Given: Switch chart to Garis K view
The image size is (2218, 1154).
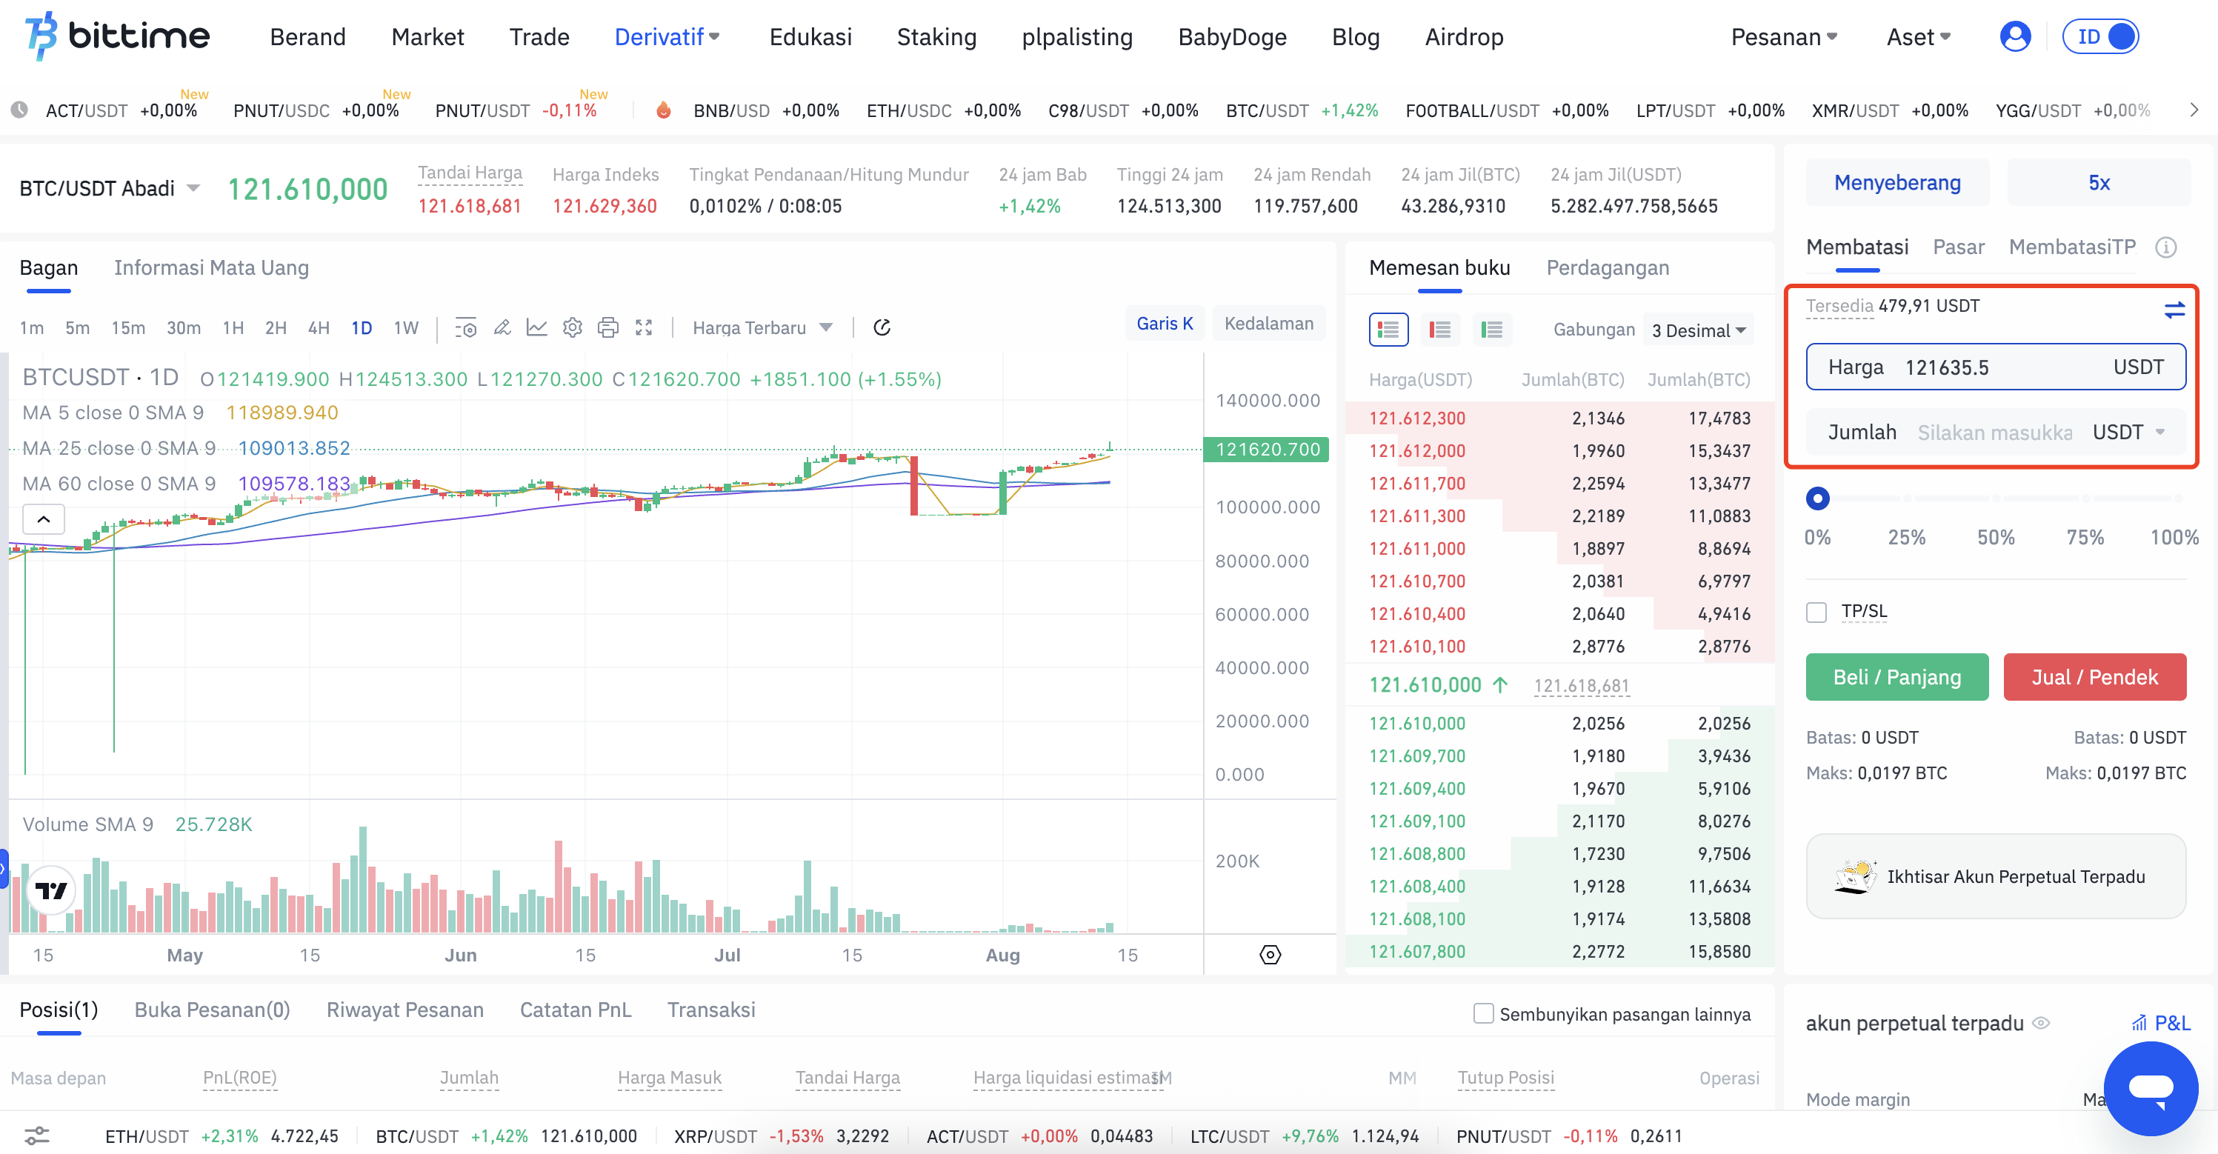Looking at the screenshot, I should pos(1164,323).
